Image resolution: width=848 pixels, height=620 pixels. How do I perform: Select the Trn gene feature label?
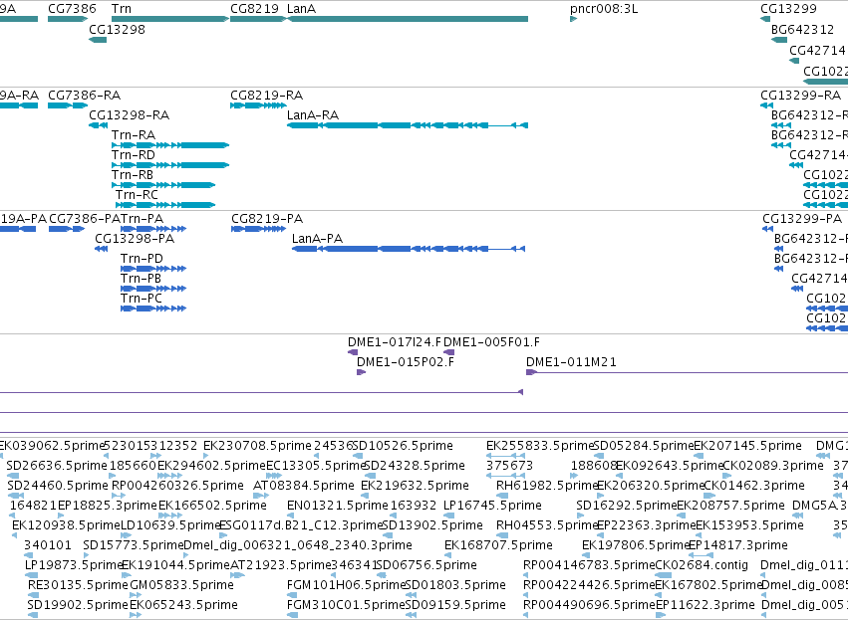click(x=122, y=9)
